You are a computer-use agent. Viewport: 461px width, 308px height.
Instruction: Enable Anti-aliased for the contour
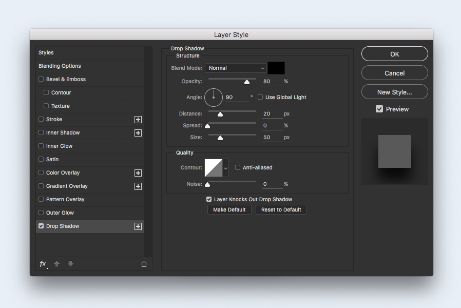pyautogui.click(x=238, y=167)
